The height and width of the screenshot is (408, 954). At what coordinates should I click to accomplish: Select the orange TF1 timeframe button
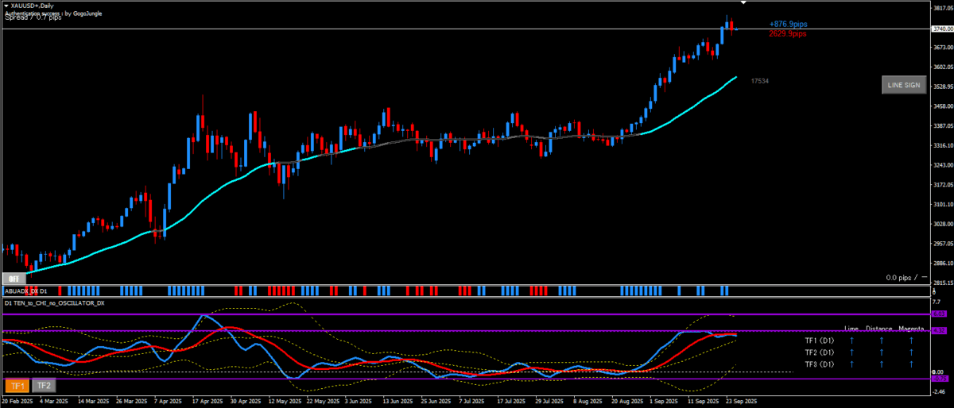click(17, 386)
